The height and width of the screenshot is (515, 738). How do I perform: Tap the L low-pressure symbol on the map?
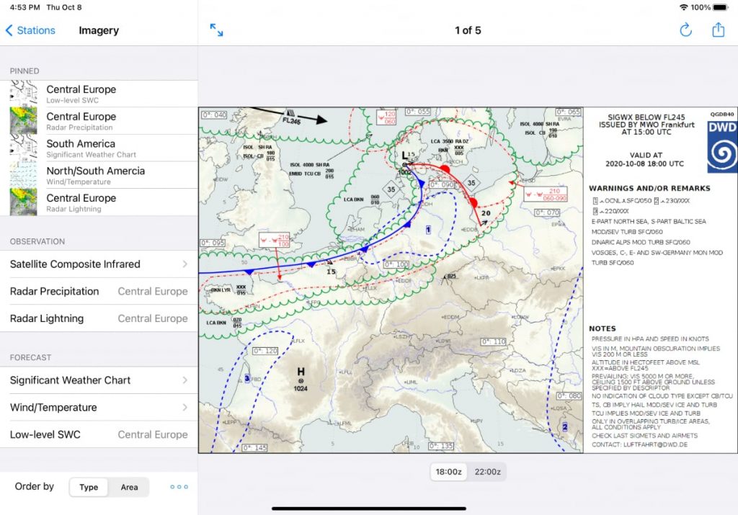(405, 156)
